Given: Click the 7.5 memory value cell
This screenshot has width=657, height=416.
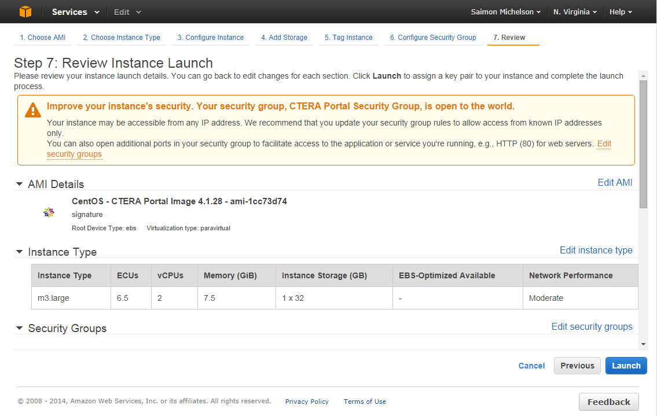Looking at the screenshot, I should (x=236, y=299).
